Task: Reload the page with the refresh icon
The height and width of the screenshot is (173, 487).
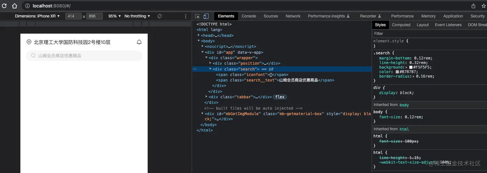Action: [5, 6]
